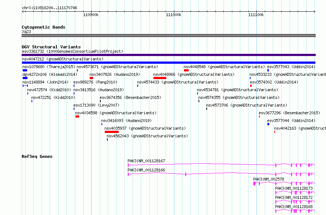Select PAK3|NM_001128168 transcript label

pyautogui.click(x=294, y=207)
